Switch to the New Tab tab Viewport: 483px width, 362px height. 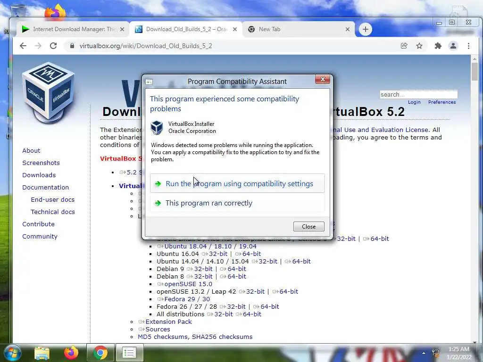tap(299, 29)
